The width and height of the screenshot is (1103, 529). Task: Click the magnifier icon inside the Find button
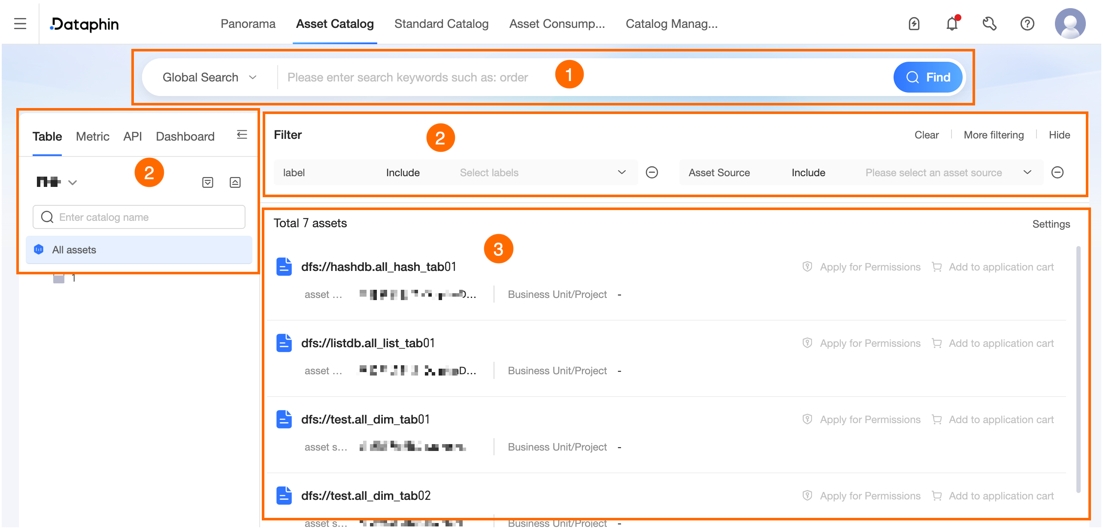pos(912,77)
